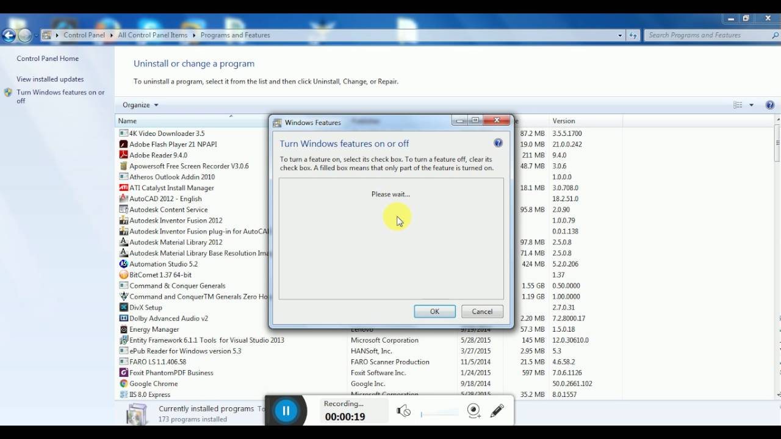Select Adobe Flash Player 21 NPAPI icon
Image resolution: width=781 pixels, height=439 pixels.
[124, 145]
